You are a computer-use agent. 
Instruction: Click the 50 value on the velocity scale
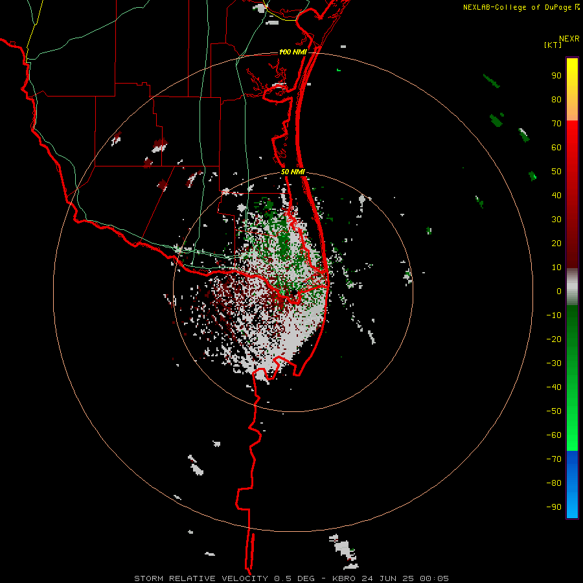pos(556,172)
